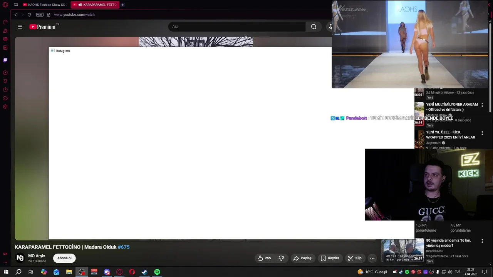The height and width of the screenshot is (277, 493).
Task: Open the microphone tray icon
Action: [438, 272]
